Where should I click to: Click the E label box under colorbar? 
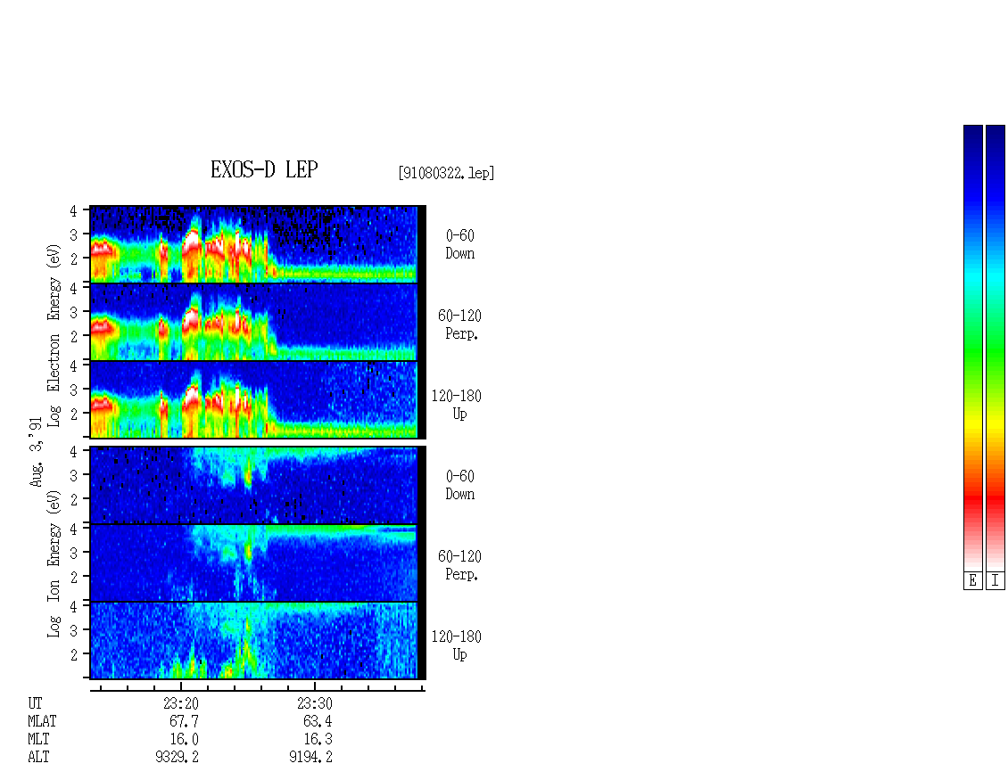972,581
